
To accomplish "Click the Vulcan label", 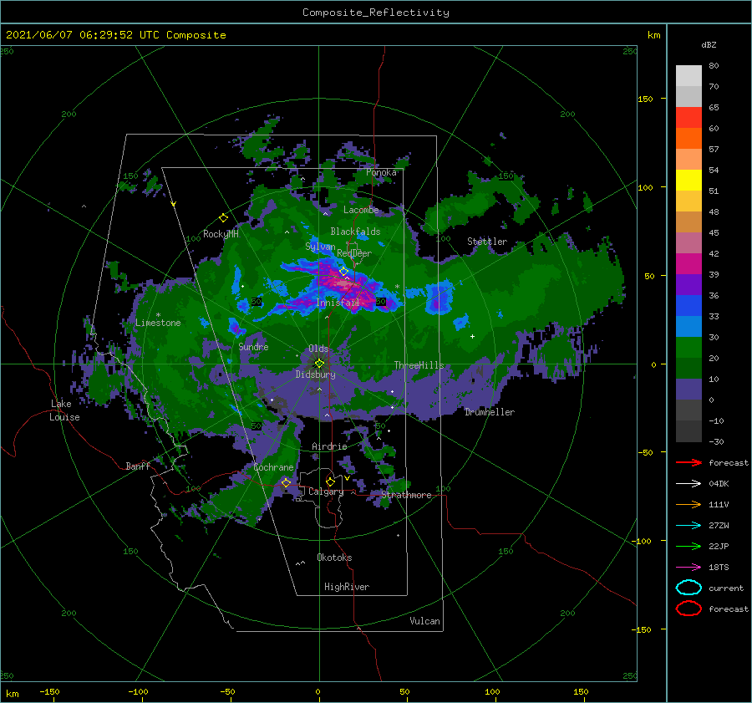I will pos(424,621).
